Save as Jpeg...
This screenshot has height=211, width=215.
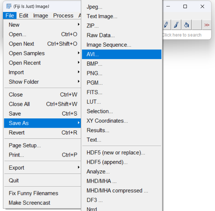coord(122,7)
